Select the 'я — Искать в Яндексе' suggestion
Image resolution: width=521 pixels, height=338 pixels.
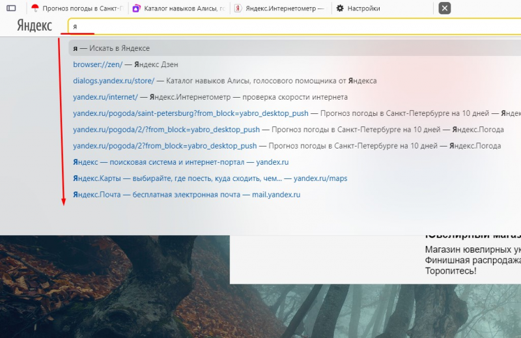pyautogui.click(x=295, y=48)
